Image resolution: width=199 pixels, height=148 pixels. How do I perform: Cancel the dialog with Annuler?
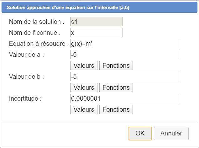(x=171, y=133)
